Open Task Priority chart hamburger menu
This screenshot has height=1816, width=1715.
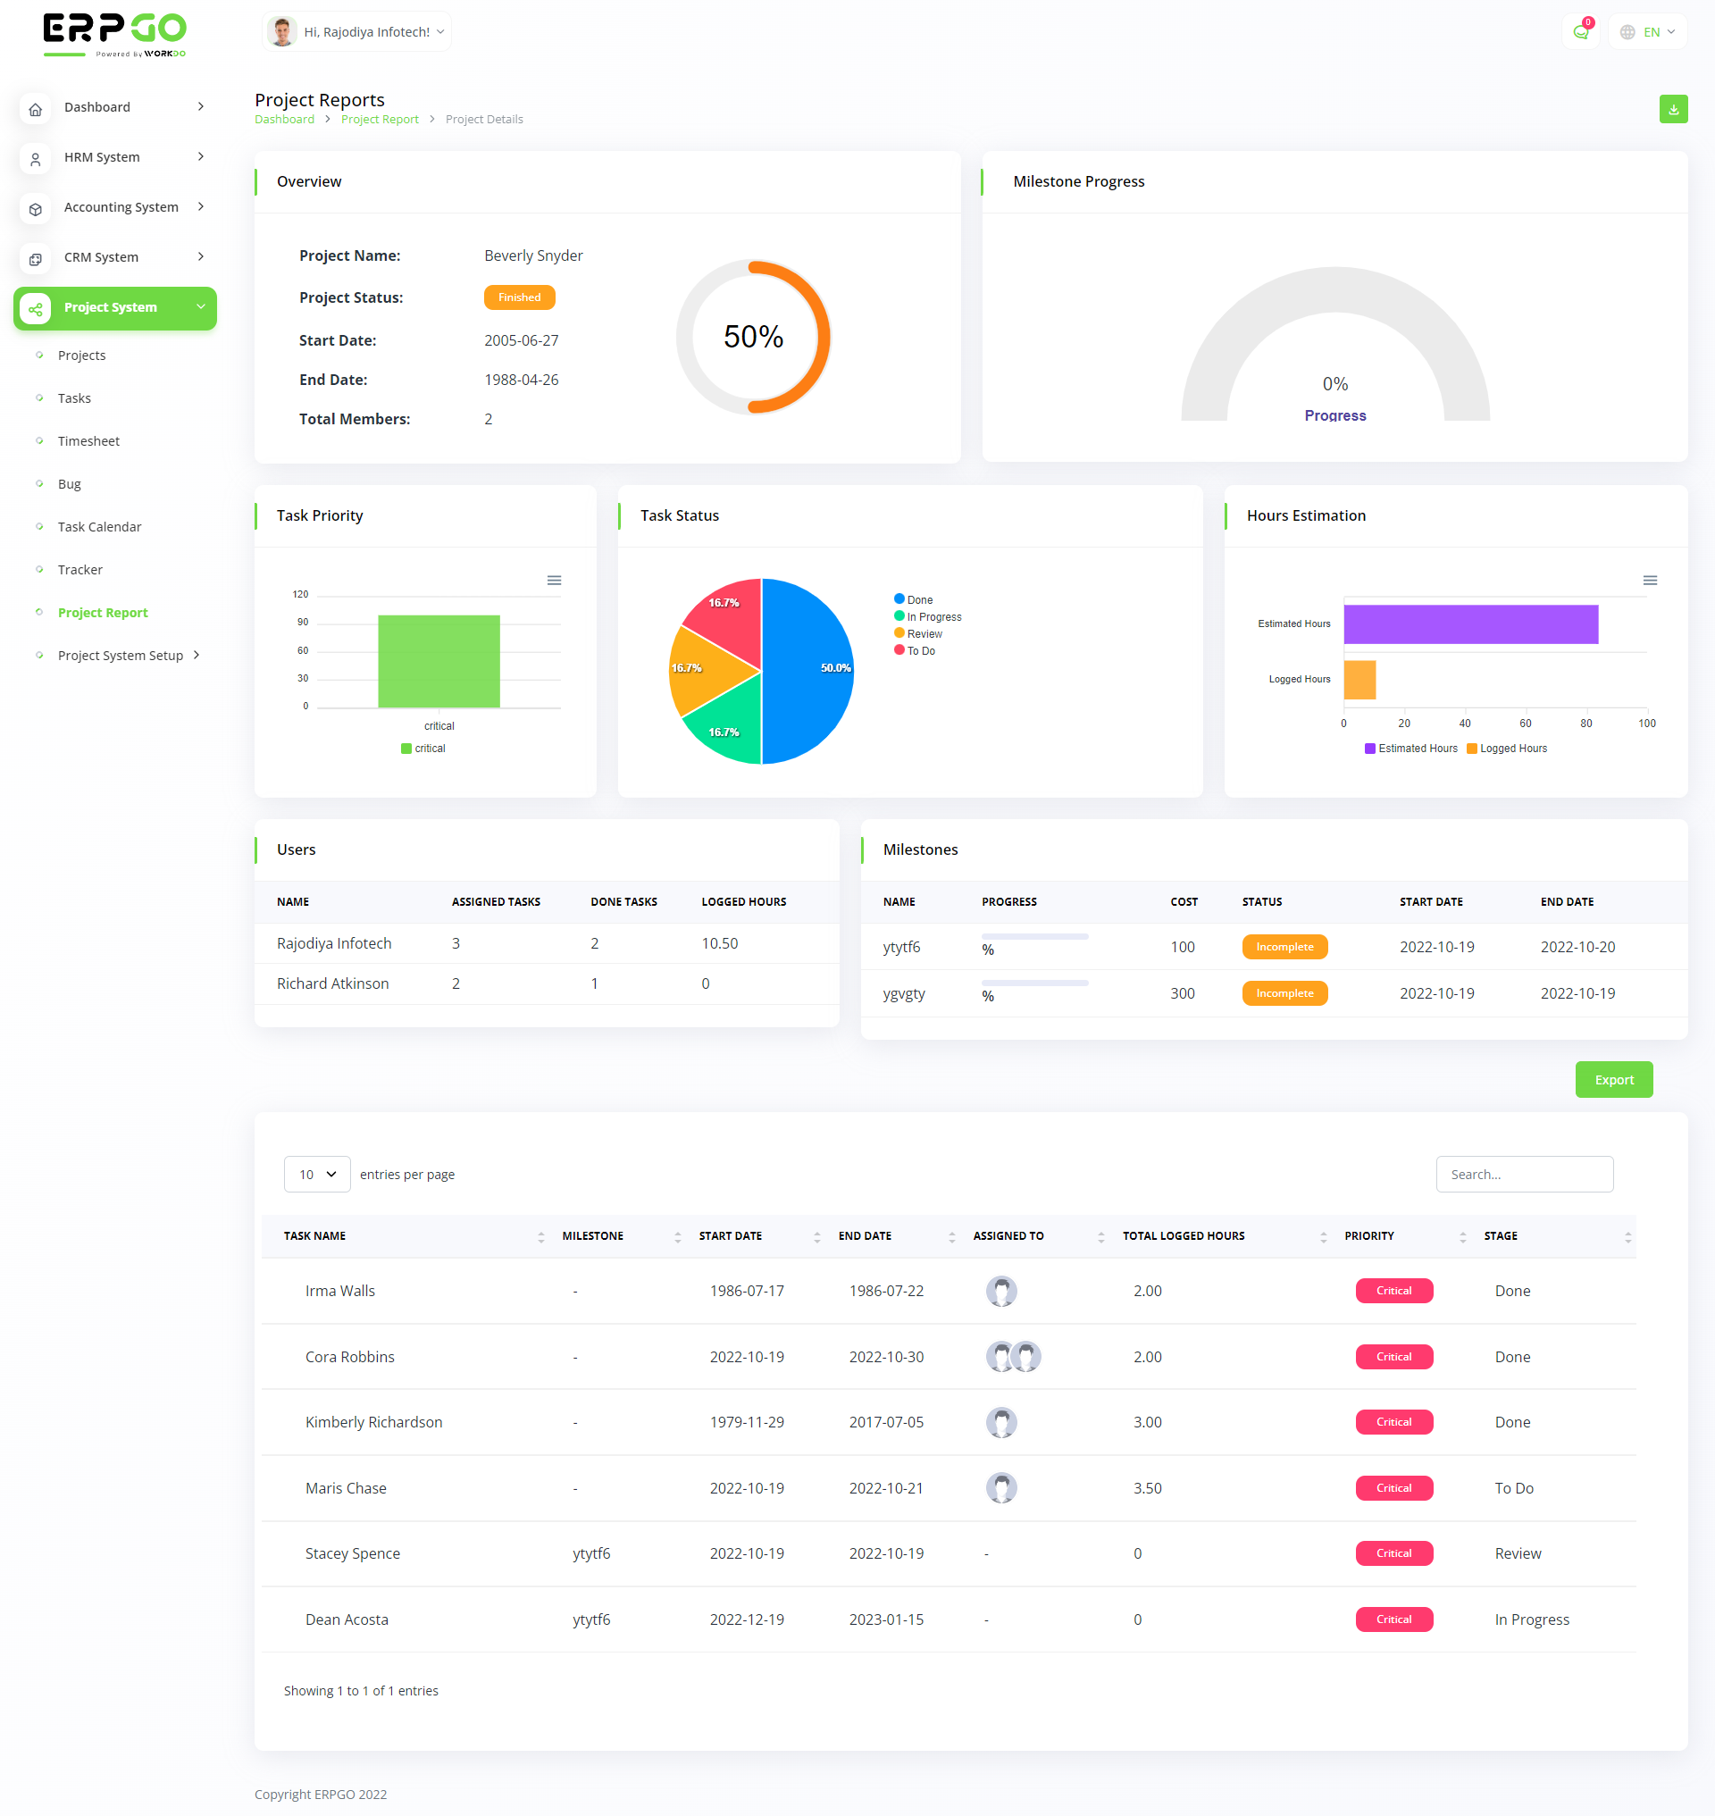point(554,581)
